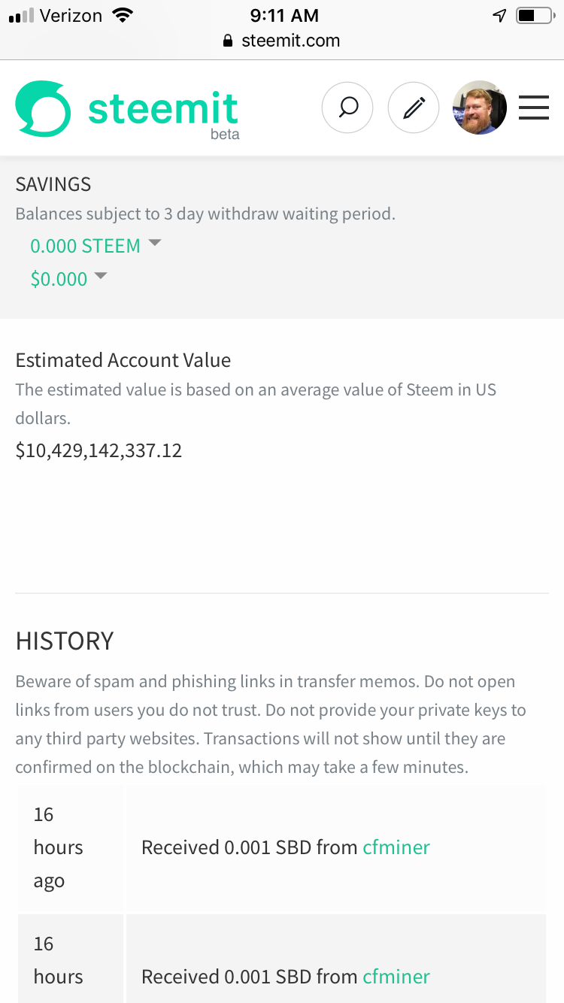Expand the 0.000 STEEM savings dropdown
Image resolution: width=564 pixels, height=1003 pixels.
[85, 246]
